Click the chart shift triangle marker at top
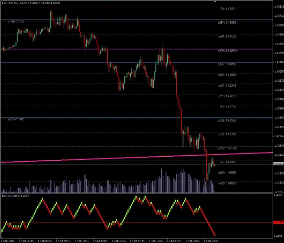Screen dimensions: 284x243 coord(215,1)
